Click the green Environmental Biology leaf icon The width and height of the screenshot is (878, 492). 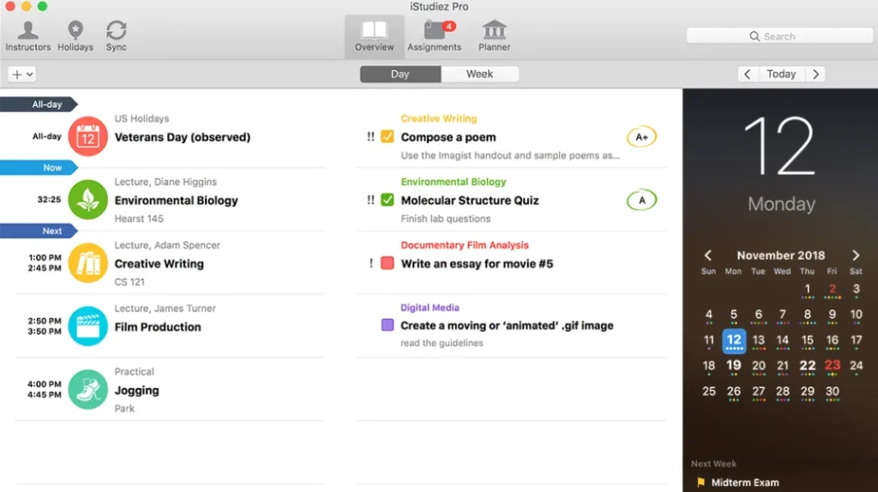tap(87, 200)
